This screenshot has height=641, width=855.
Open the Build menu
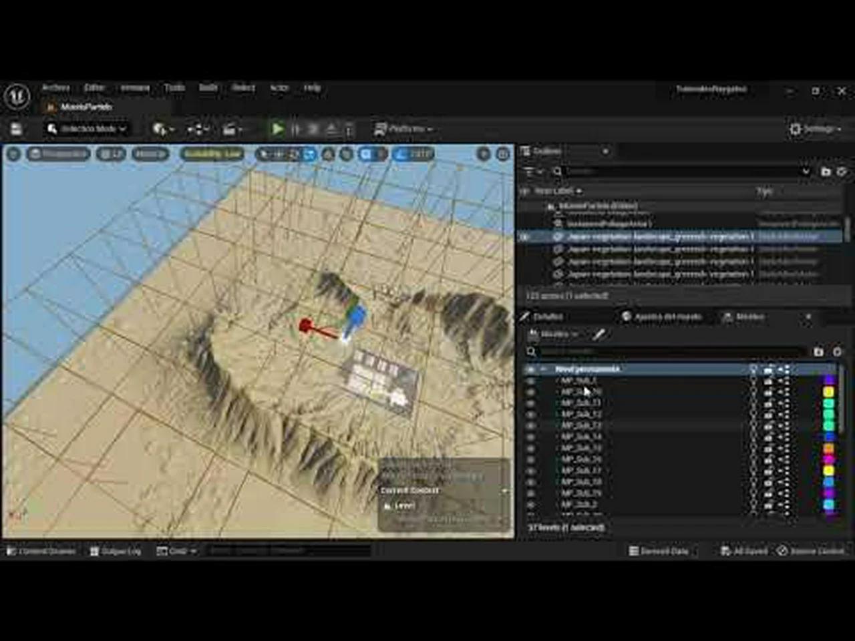pyautogui.click(x=208, y=87)
